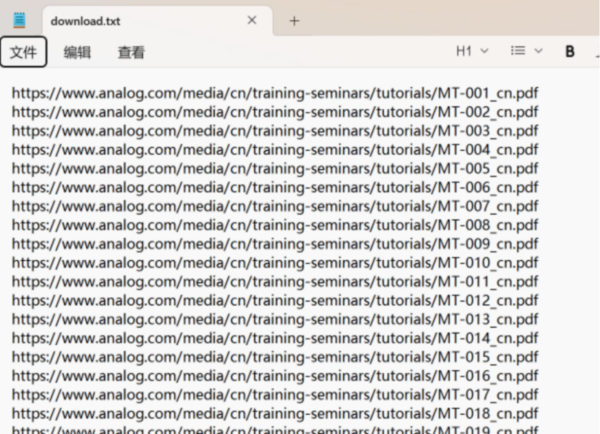
Task: Click the MT-016_cn.pdf URL line
Action: 275,376
